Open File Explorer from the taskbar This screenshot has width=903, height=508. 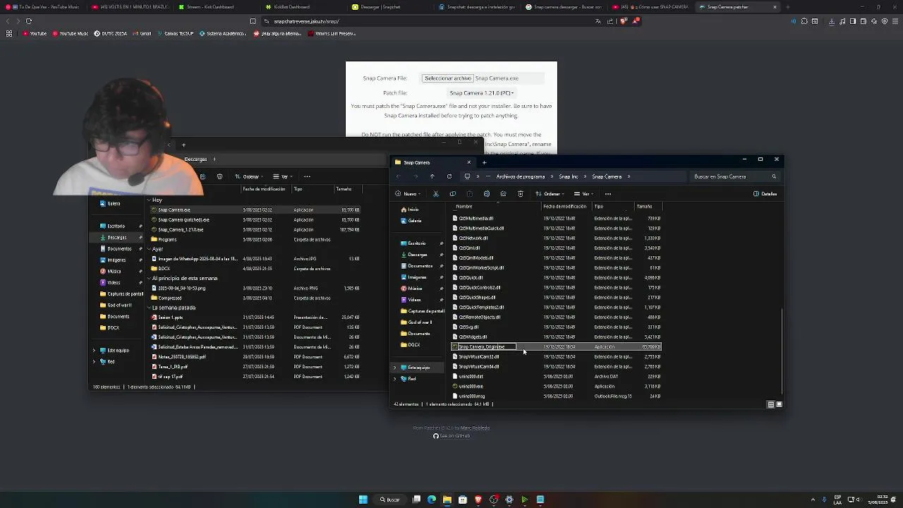447,500
